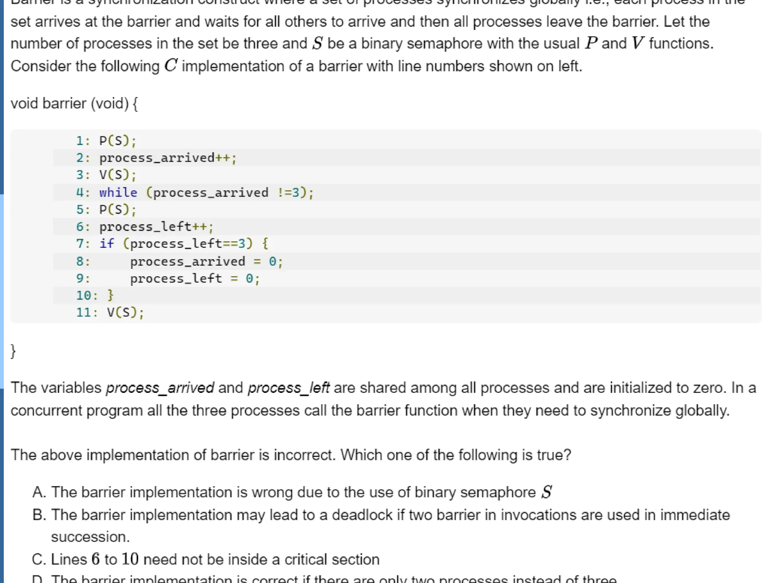
Task: Click line 9 process_left = 0 assignment
Action: (x=195, y=279)
